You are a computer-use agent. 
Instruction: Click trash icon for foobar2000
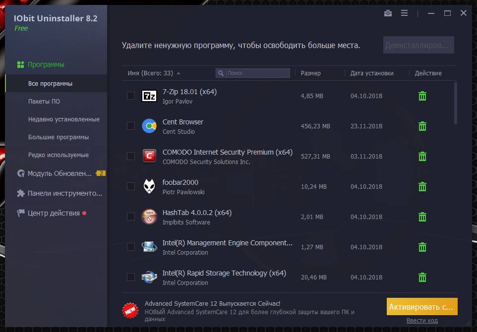point(422,186)
